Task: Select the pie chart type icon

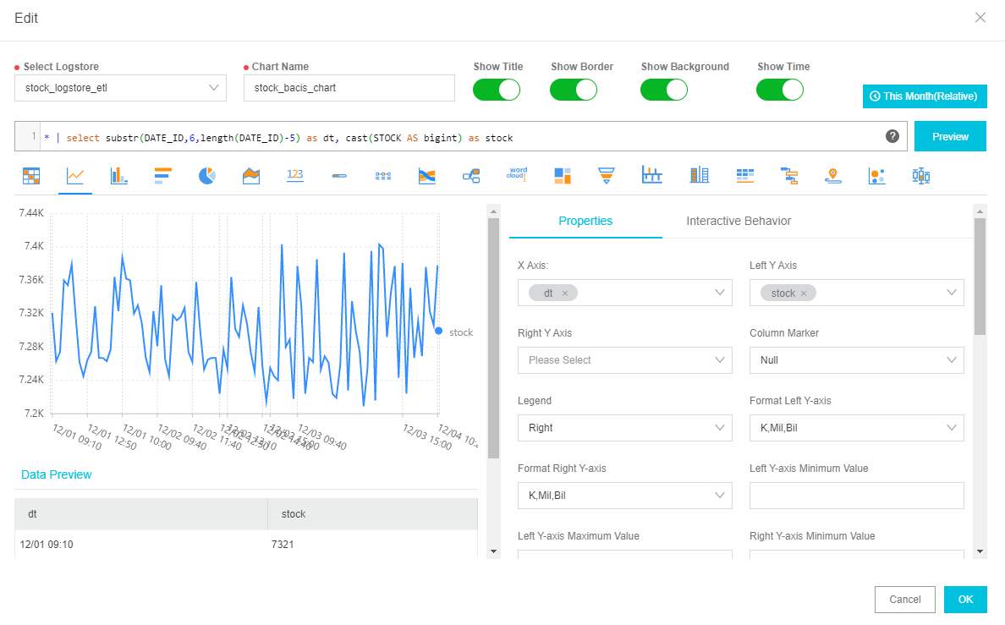Action: tap(207, 176)
